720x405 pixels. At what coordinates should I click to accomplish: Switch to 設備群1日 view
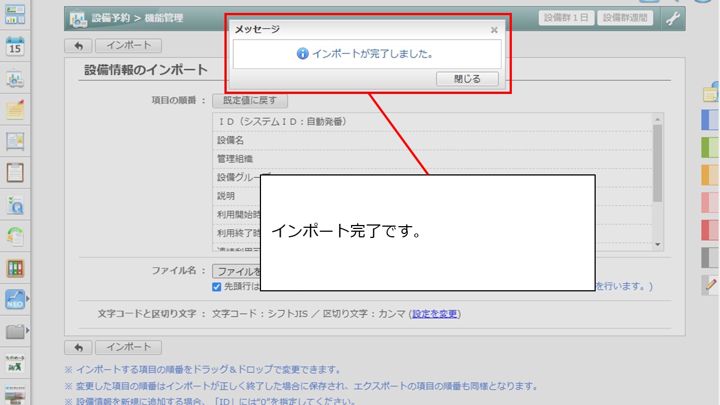(566, 18)
